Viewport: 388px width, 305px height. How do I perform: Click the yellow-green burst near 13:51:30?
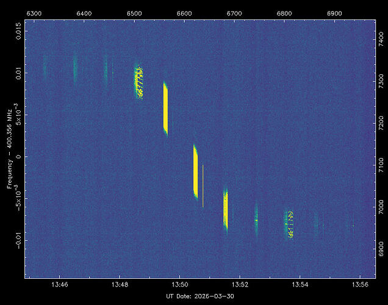point(225,209)
